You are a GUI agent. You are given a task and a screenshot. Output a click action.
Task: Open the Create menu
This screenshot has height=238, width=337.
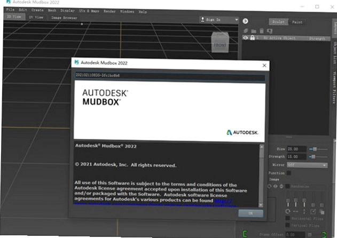click(x=37, y=10)
